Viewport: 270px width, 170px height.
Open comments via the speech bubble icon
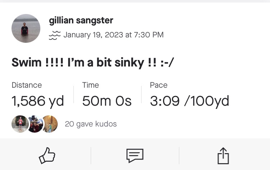135,156
